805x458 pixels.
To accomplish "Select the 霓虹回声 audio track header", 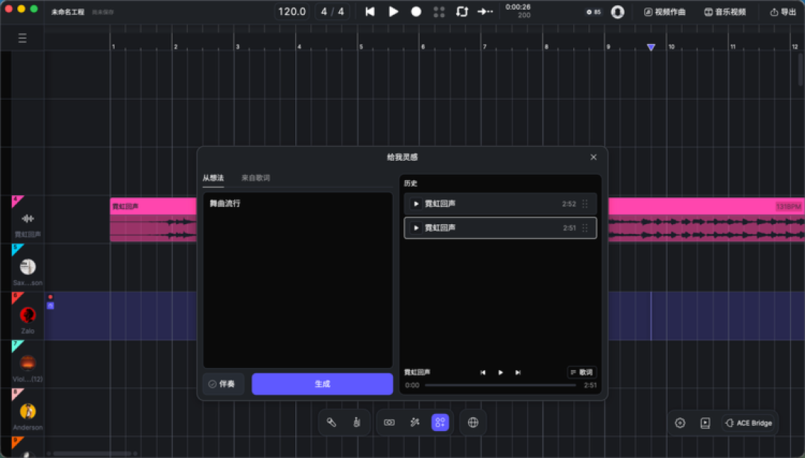I will click(28, 220).
